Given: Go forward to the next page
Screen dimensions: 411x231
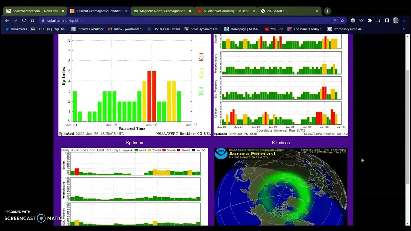Looking at the screenshot, I should click(15, 20).
